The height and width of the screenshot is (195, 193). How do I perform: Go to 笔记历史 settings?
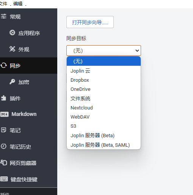coord(28,147)
